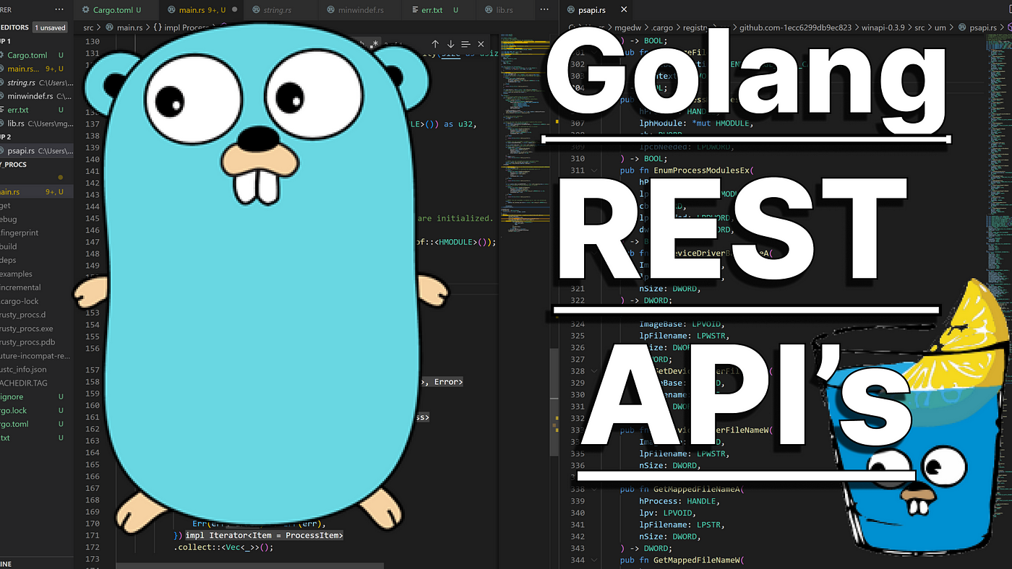
Task: Toggle regex option in find widget
Action: pos(375,45)
